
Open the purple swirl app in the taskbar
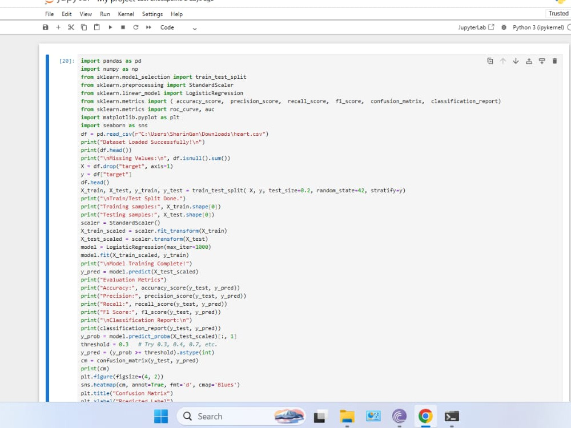[400, 417]
